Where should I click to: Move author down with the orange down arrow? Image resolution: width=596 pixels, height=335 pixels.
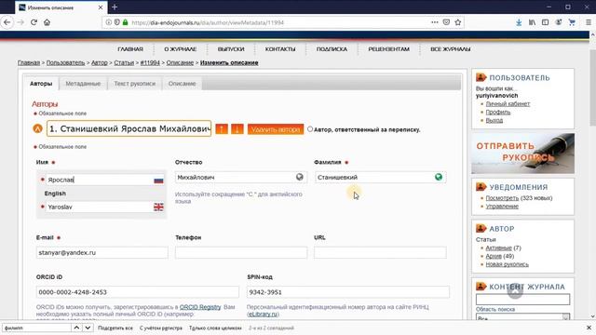click(x=237, y=129)
